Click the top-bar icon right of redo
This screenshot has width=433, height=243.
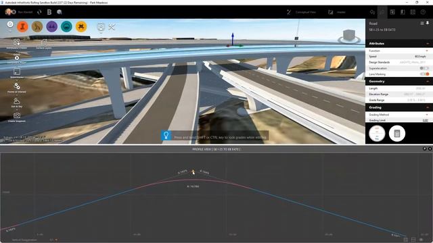[x=392, y=12]
